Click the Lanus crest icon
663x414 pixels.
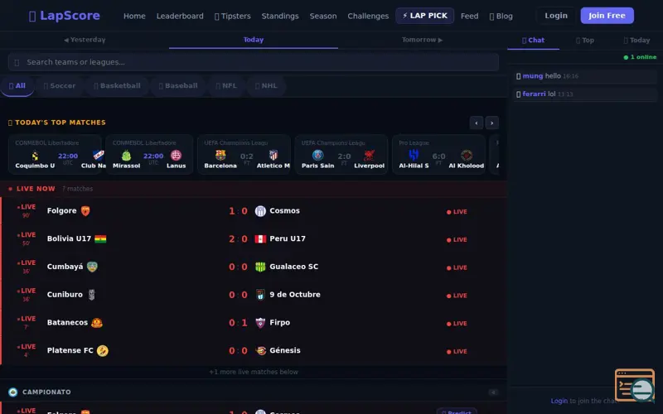pos(176,155)
